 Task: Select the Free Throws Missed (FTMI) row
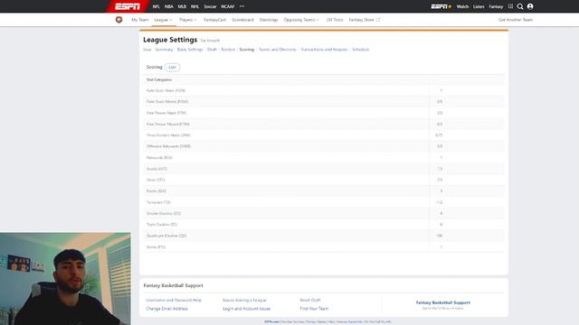[x=324, y=125]
